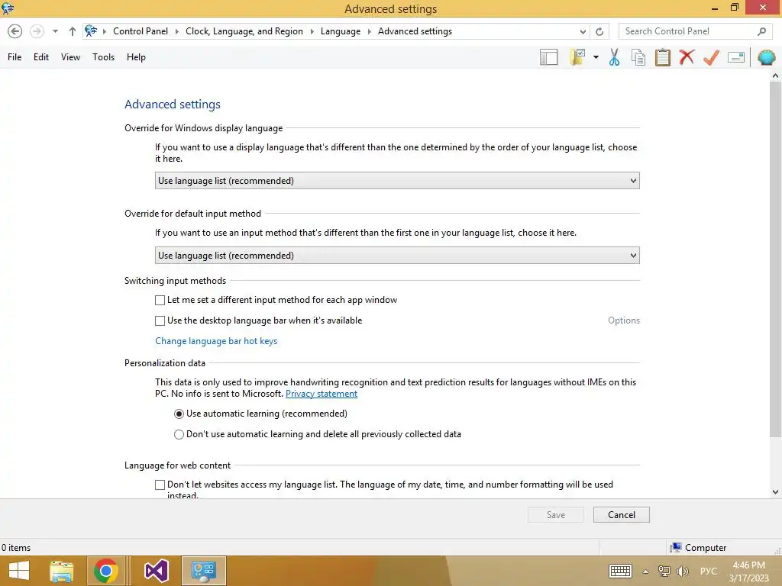Click the blue shell icon in toolbar

(767, 57)
